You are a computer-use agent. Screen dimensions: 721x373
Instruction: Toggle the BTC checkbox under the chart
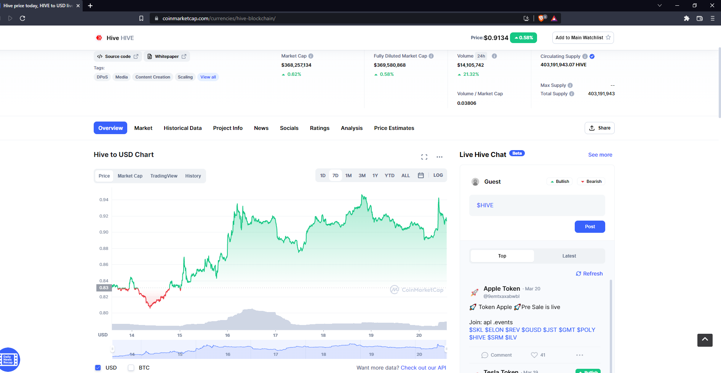131,368
